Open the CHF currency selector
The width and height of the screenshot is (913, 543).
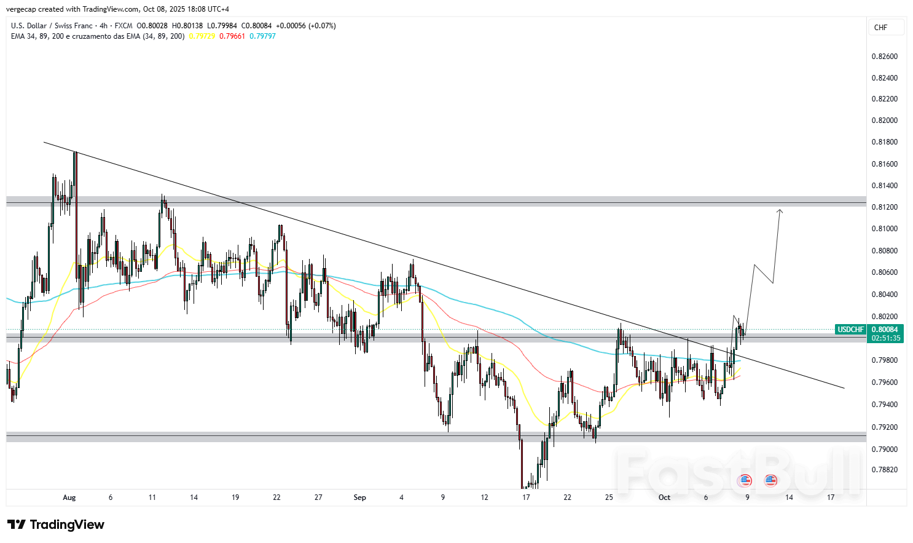885,27
